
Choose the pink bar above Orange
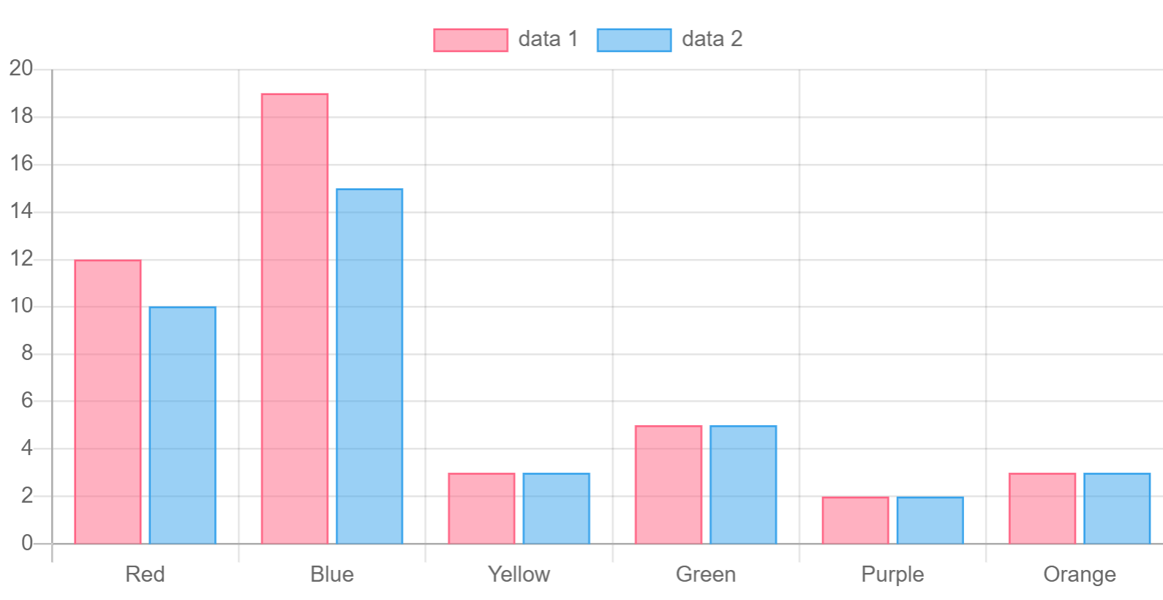[1042, 509]
